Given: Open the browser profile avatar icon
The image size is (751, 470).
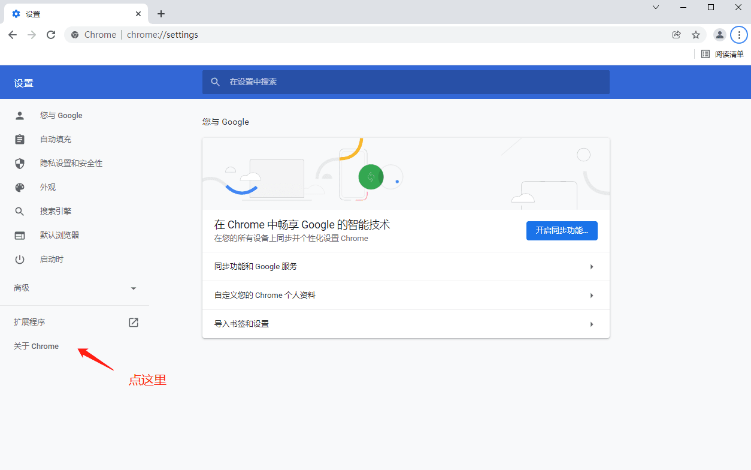Looking at the screenshot, I should [719, 35].
